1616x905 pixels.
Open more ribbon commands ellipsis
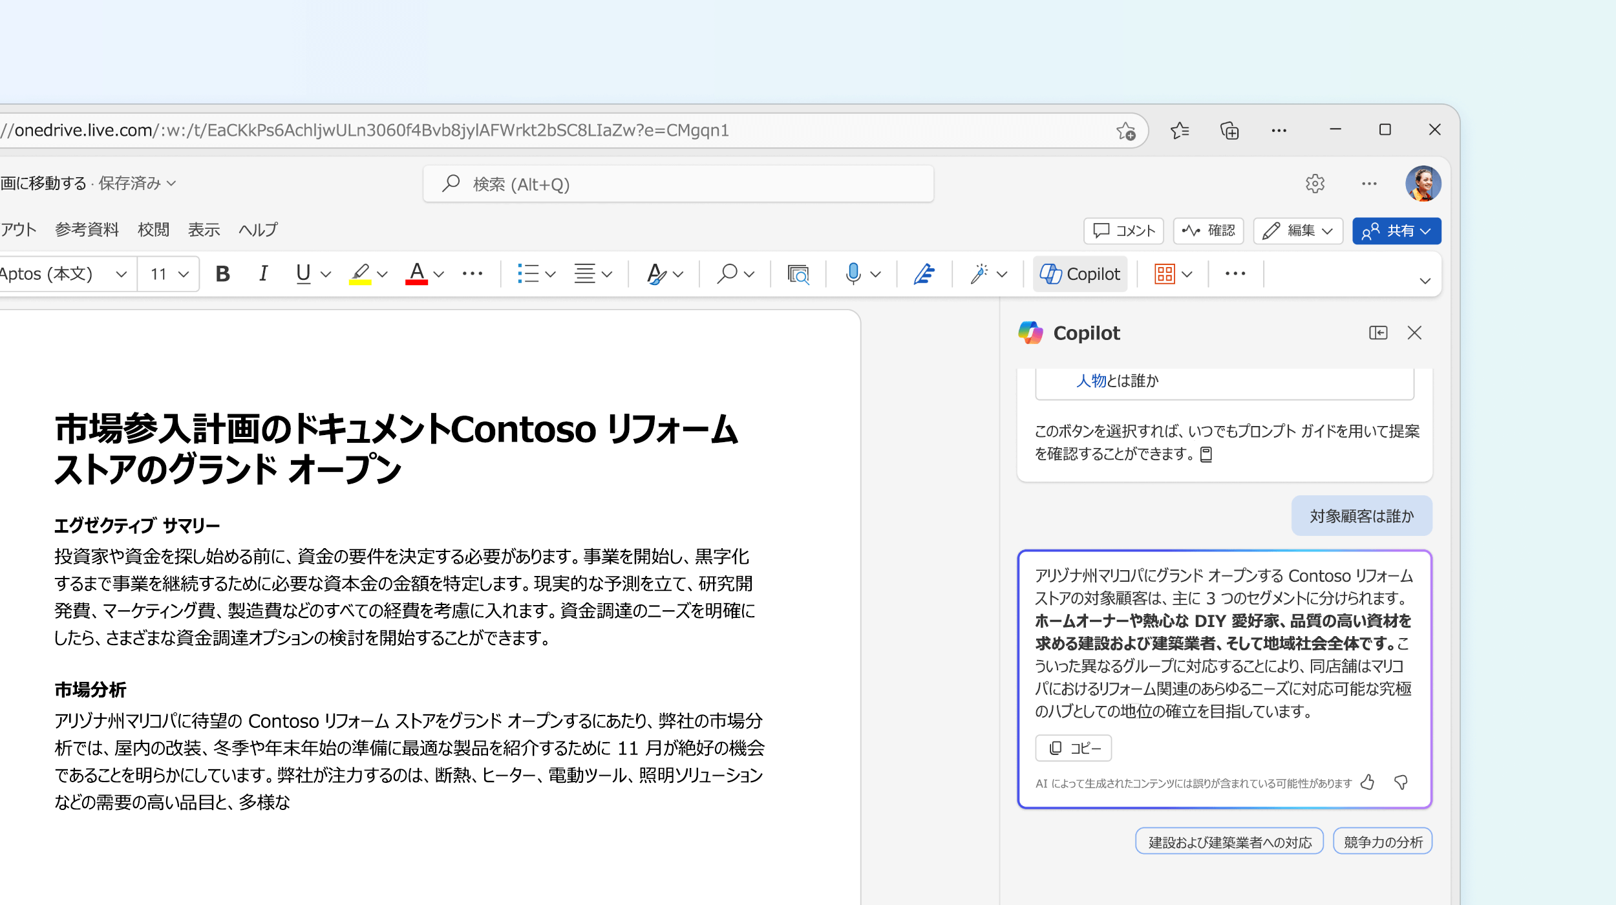tap(1235, 273)
